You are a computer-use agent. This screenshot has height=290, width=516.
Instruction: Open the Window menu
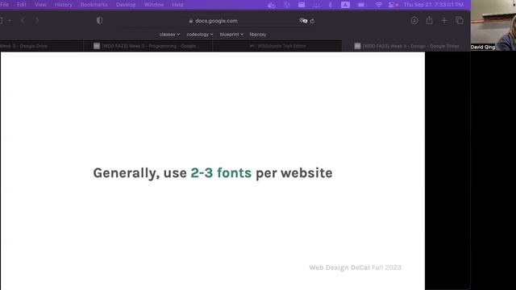pos(154,5)
